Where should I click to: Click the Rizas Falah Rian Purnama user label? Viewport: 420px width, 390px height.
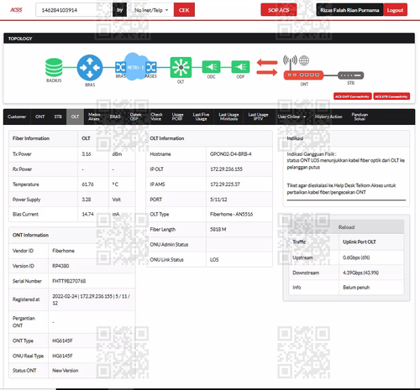[349, 10]
